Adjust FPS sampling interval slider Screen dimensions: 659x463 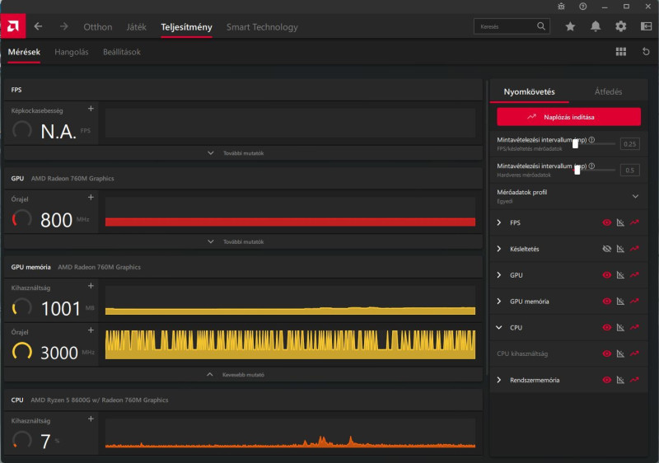575,143
